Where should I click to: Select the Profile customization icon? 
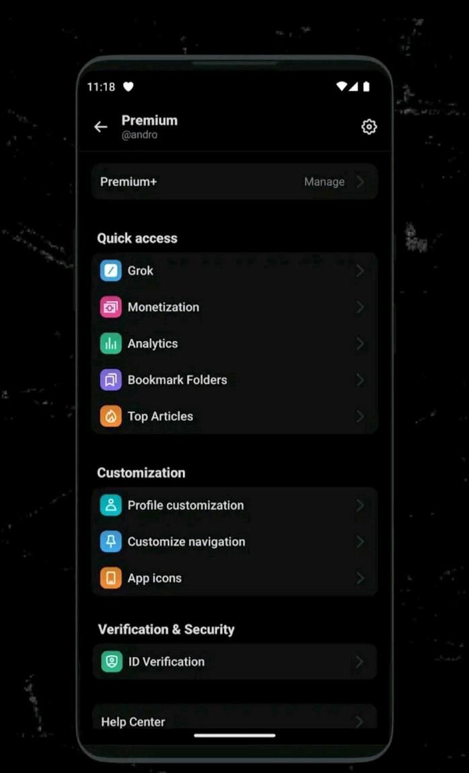pos(112,505)
